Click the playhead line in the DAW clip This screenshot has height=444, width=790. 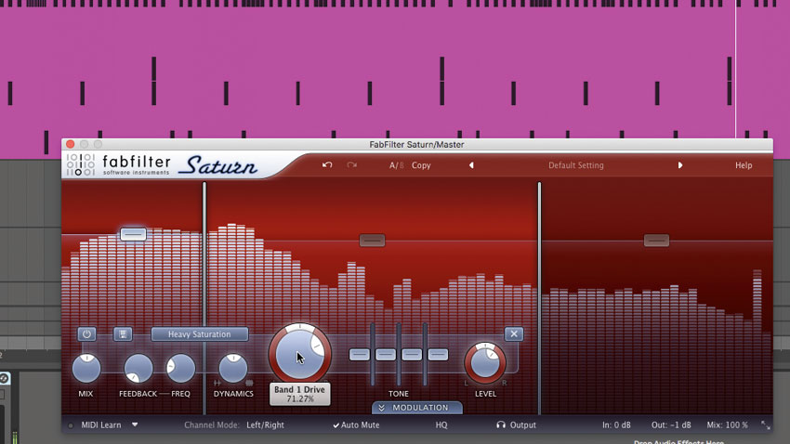pyautogui.click(x=735, y=69)
